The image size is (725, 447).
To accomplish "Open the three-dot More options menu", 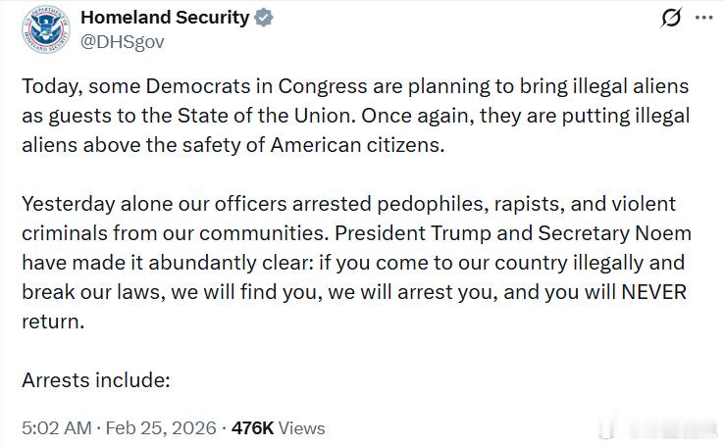I will (x=703, y=19).
